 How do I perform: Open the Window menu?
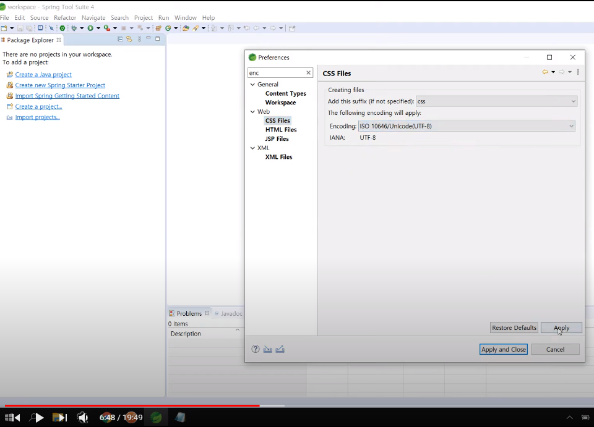click(x=185, y=17)
